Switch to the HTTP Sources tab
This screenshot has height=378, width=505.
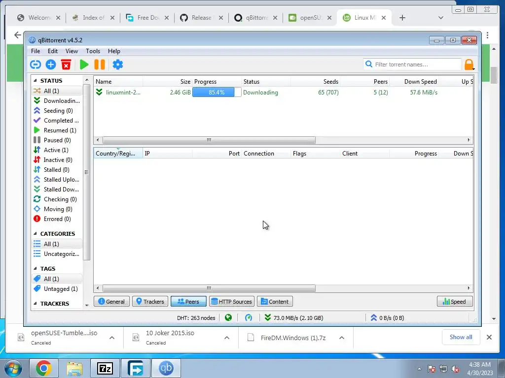tap(232, 302)
